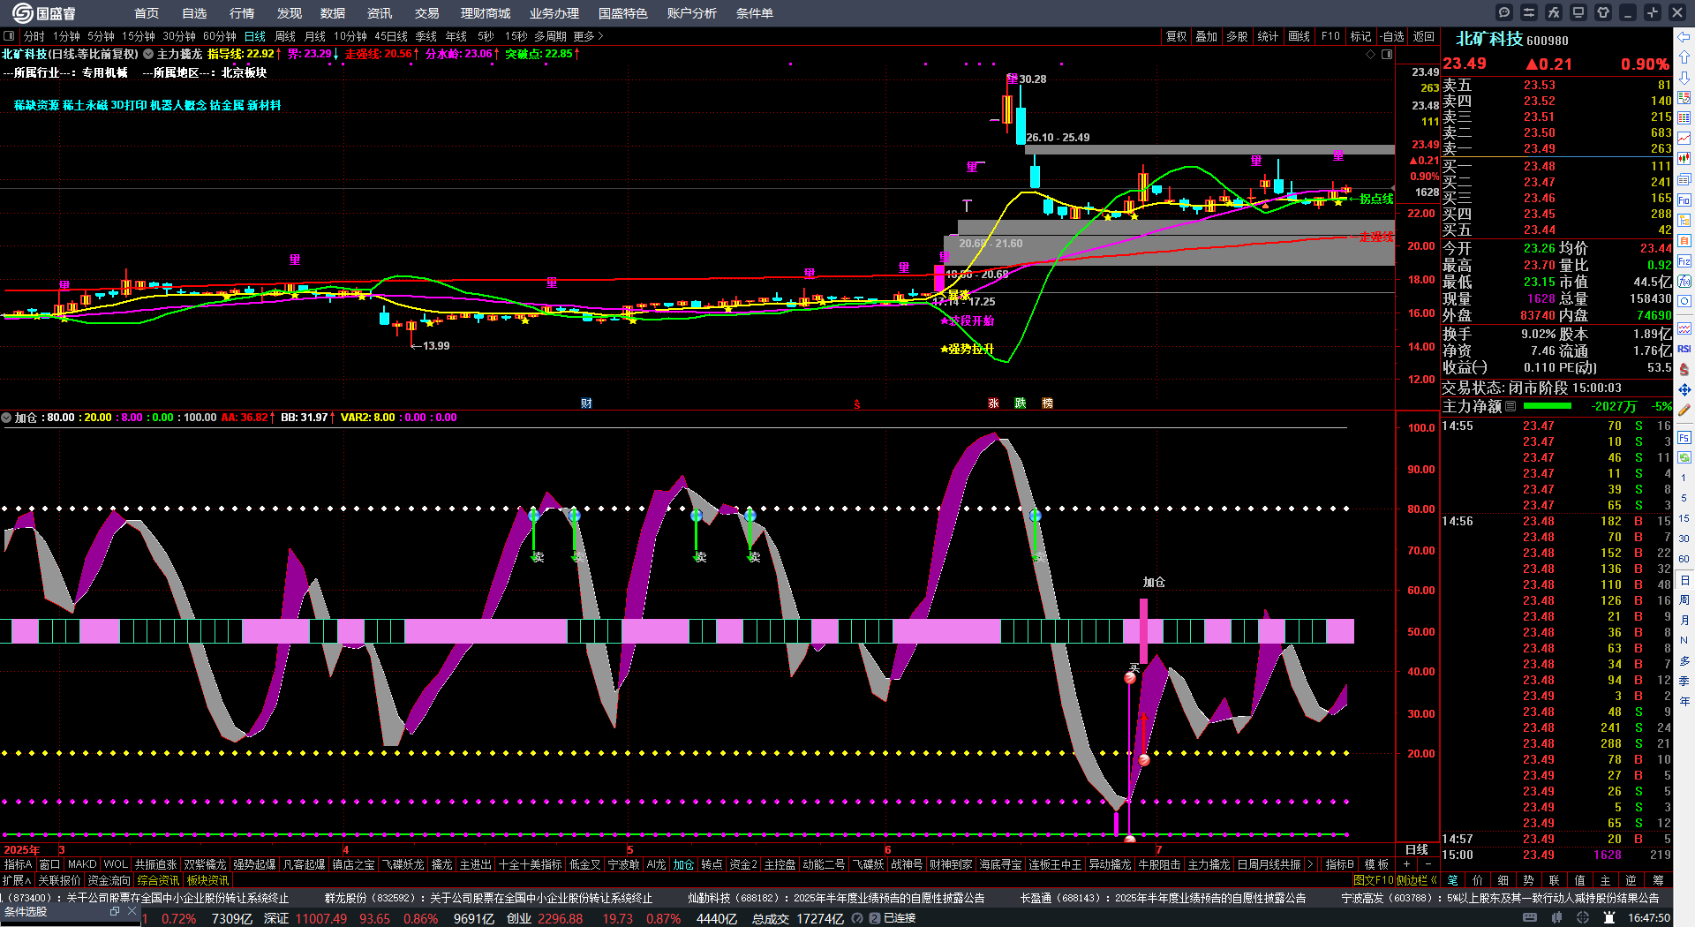1695x927 pixels.
Task: Open the f(x) formula sidebar icon
Action: 1684,282
